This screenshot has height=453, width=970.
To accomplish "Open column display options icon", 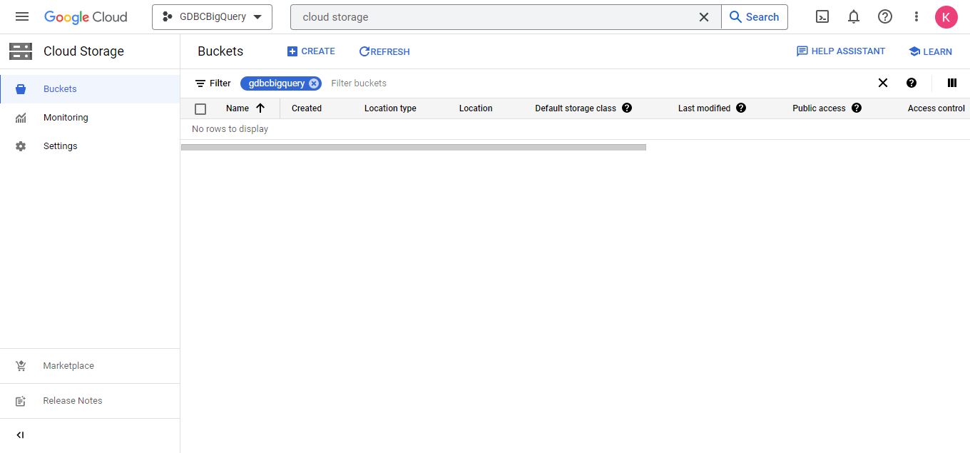I will [951, 83].
